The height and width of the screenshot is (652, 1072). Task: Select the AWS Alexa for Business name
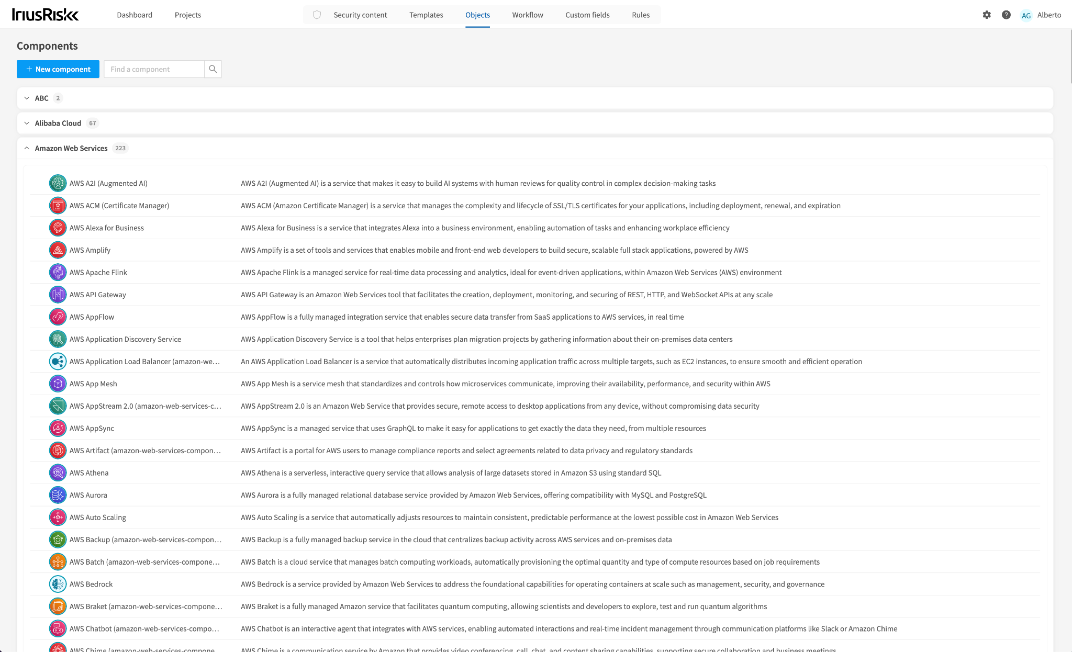pyautogui.click(x=107, y=228)
